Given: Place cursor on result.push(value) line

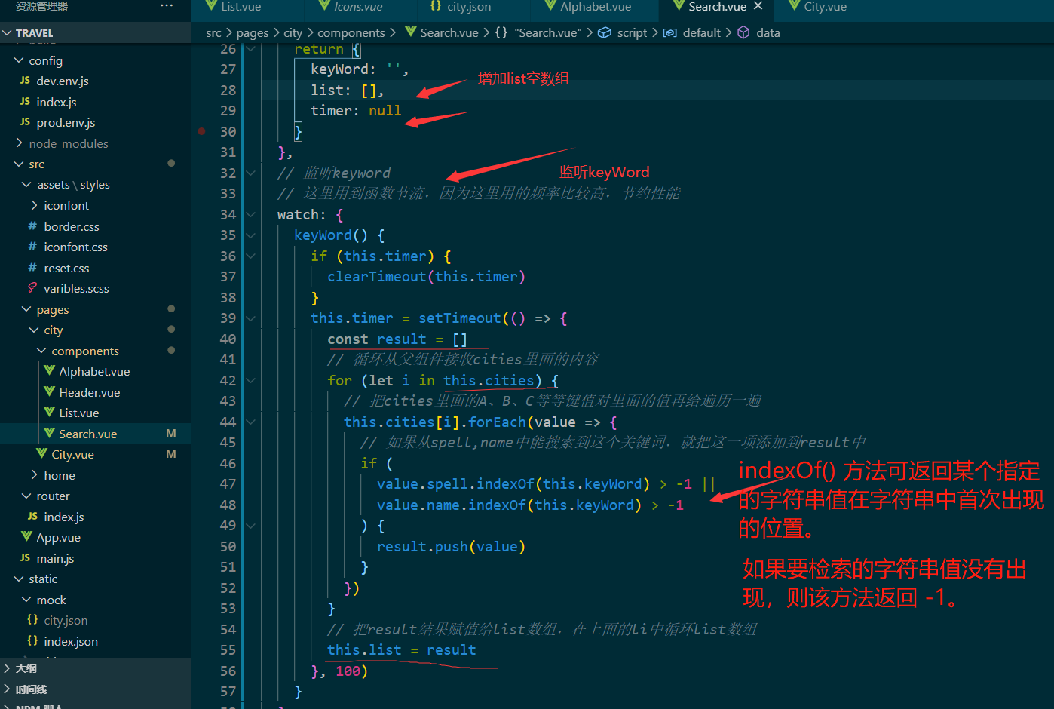Looking at the screenshot, I should (x=451, y=546).
